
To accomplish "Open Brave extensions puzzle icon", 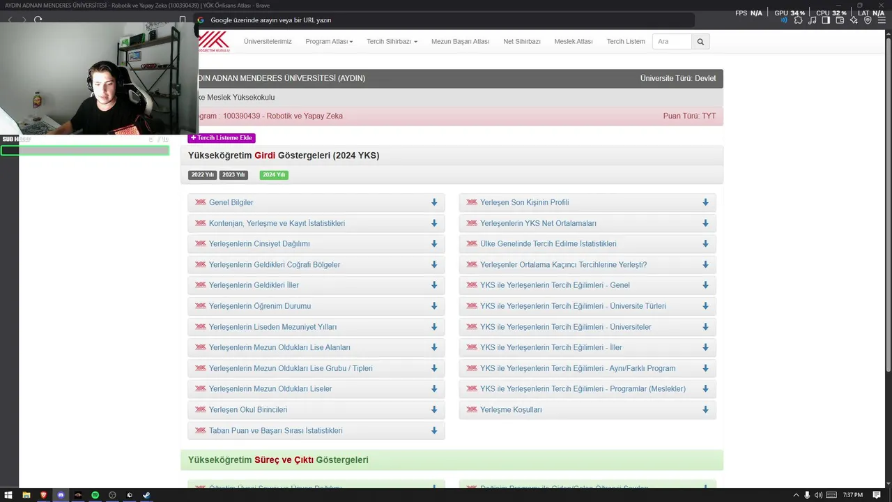I will coord(798,20).
